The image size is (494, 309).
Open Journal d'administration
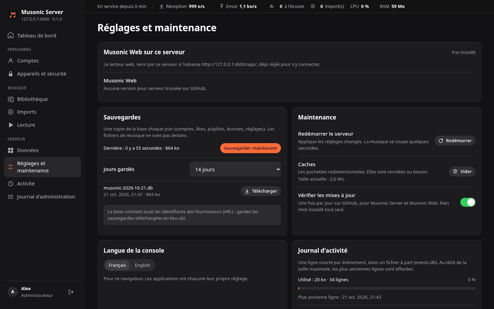(x=43, y=197)
